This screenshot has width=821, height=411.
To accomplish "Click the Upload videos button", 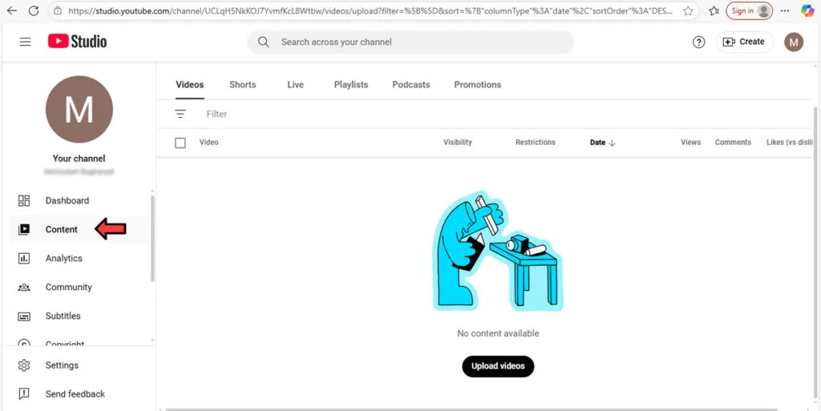I will pos(498,366).
